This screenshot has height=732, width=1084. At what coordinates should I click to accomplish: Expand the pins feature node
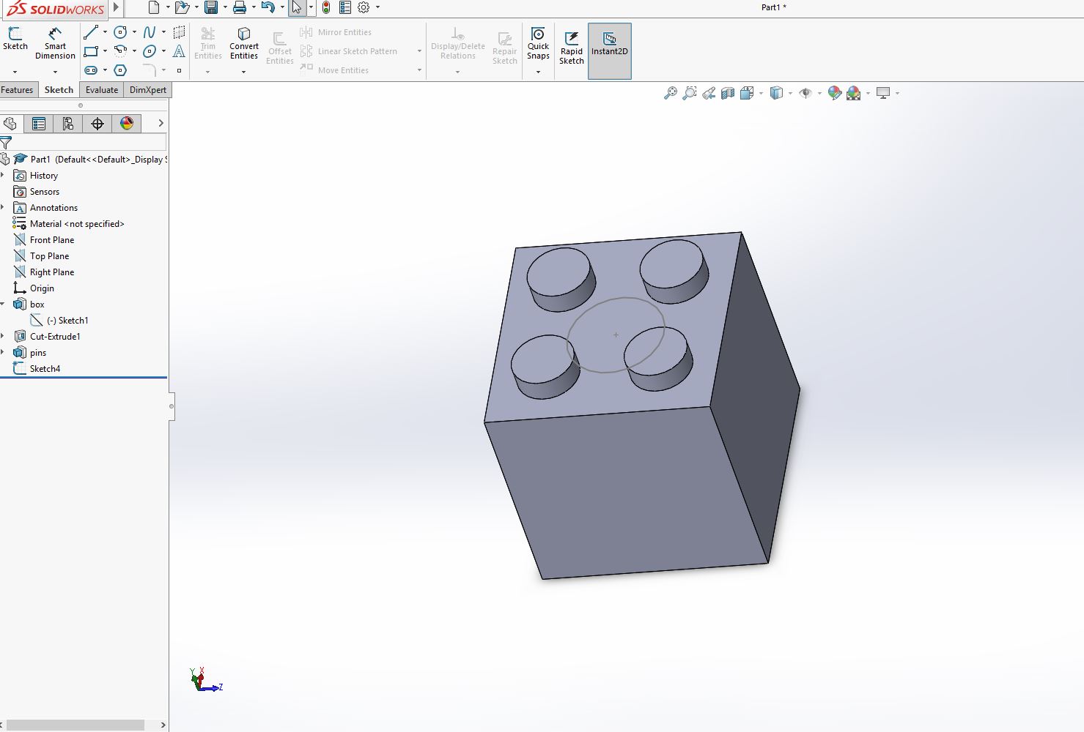tap(3, 353)
